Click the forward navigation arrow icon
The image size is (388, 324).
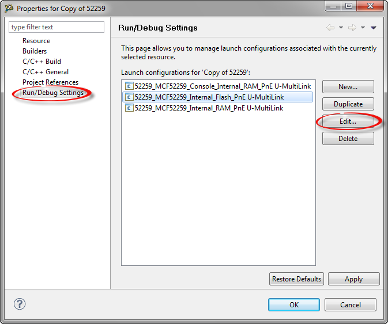tap(352, 28)
